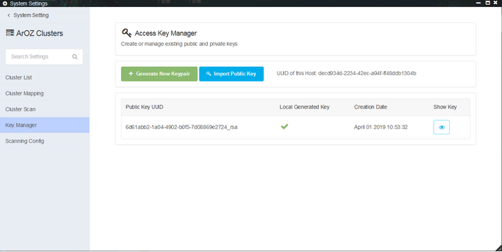Click the back chevron beside System Setting
Image resolution: width=502 pixels, height=252 pixels.
(8, 15)
